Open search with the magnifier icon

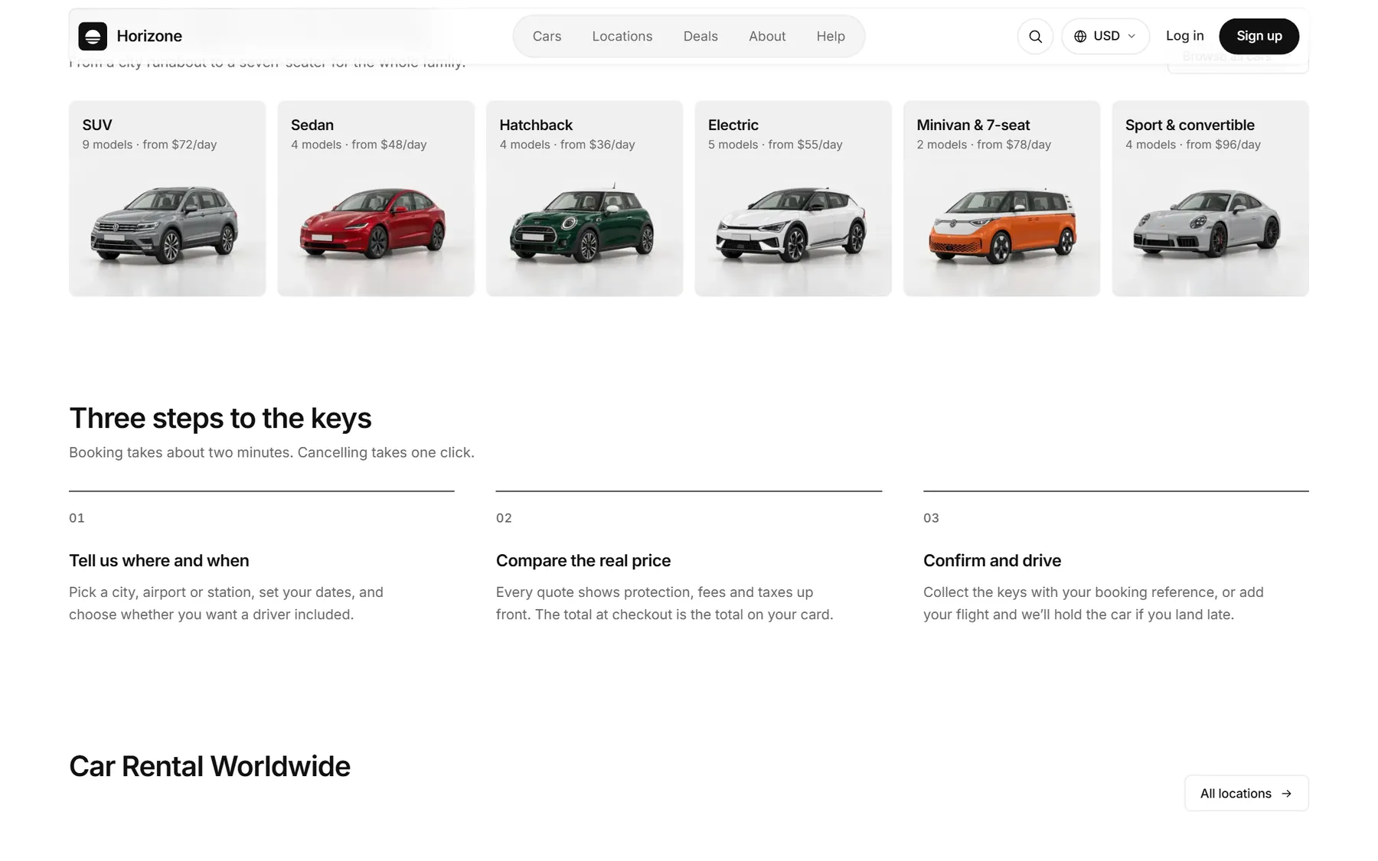[1035, 36]
